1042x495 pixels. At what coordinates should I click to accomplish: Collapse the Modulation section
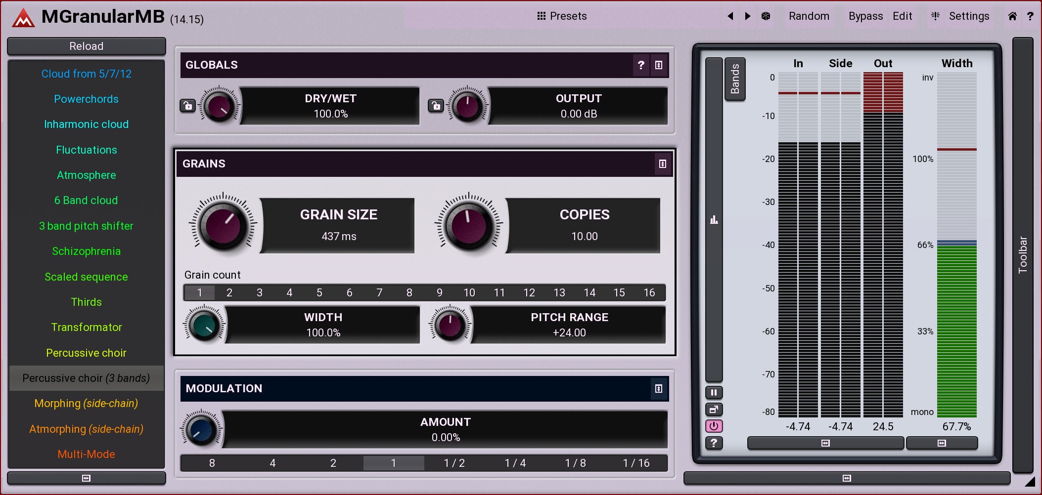pos(659,389)
